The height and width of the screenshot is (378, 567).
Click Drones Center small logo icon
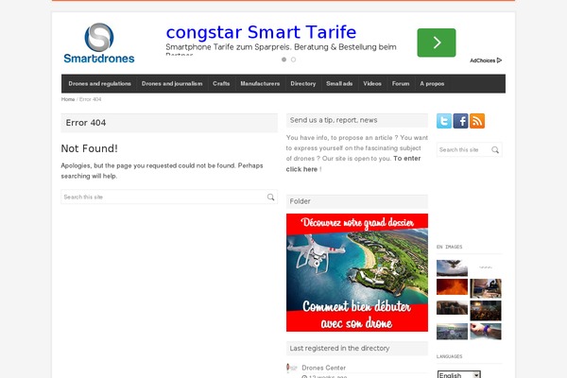291,368
